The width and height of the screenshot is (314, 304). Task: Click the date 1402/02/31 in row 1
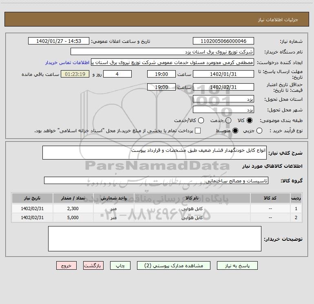(32, 209)
